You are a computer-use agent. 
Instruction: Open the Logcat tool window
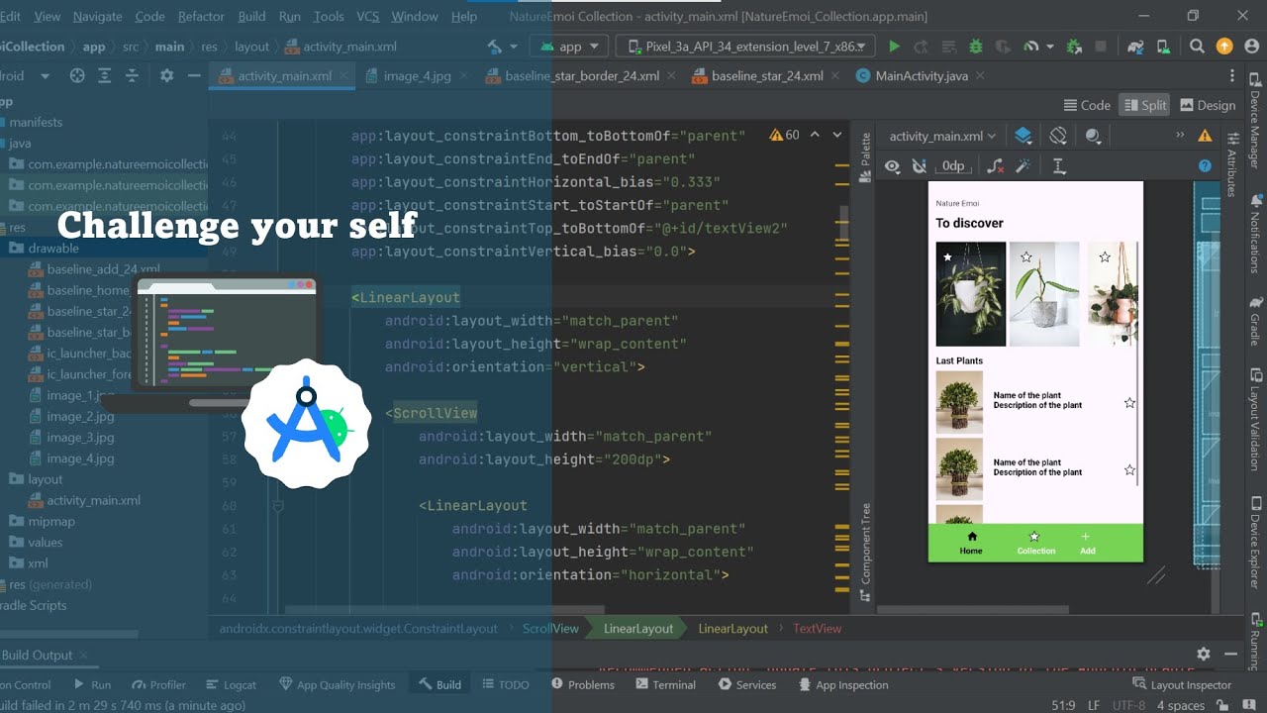click(x=231, y=684)
